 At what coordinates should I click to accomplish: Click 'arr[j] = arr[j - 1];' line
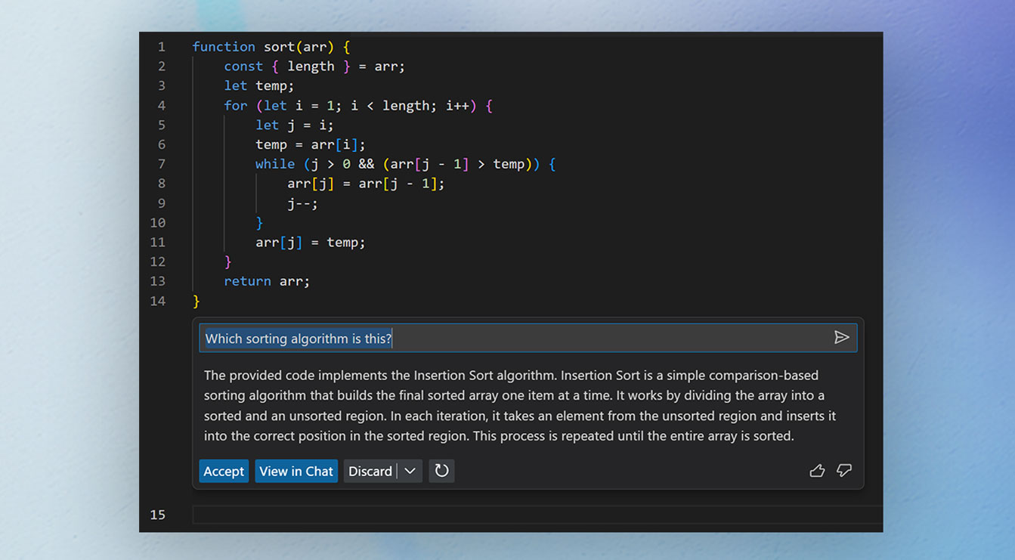(366, 184)
